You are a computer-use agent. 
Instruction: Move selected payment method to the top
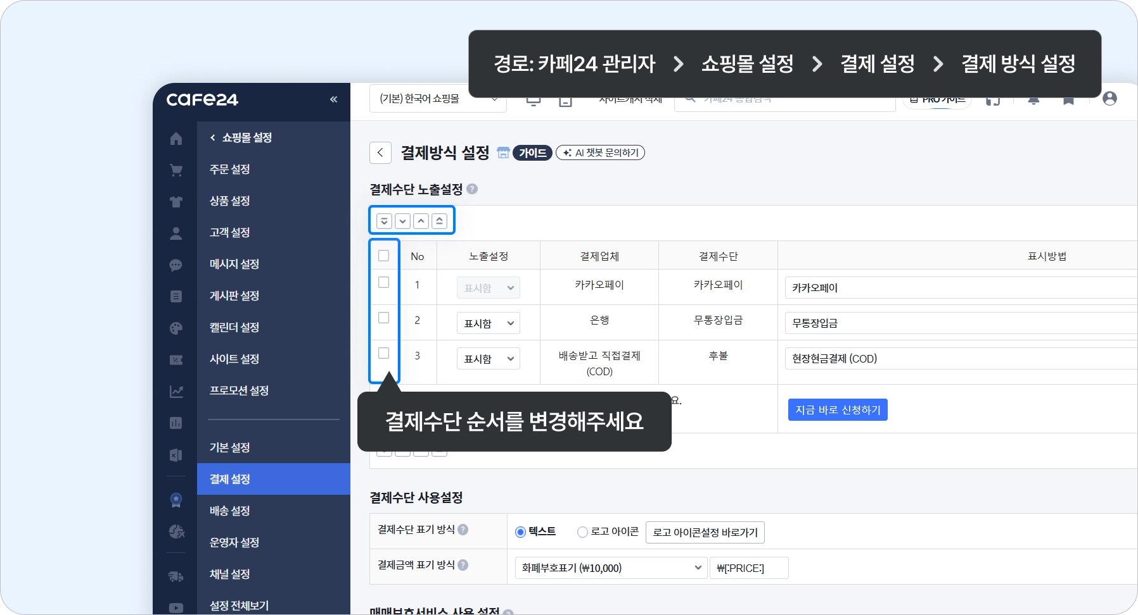(x=439, y=221)
